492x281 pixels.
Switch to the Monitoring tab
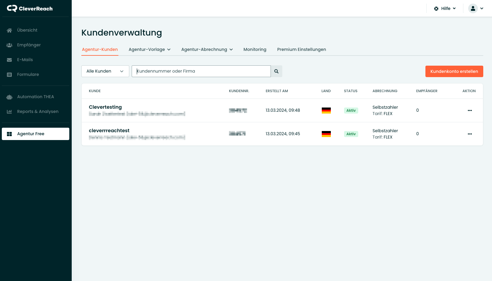click(255, 49)
